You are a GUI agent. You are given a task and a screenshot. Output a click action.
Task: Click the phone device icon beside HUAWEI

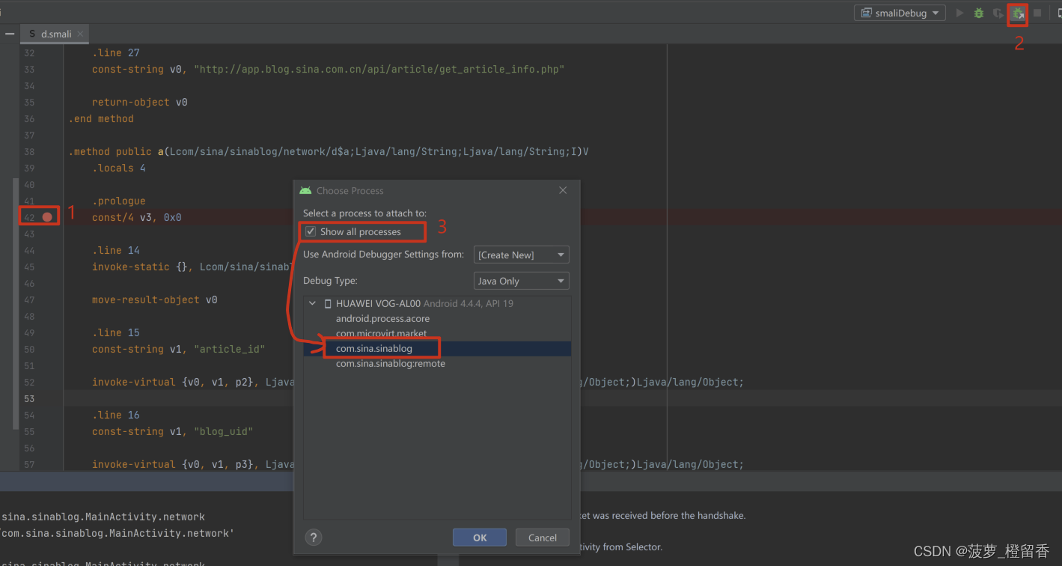(x=328, y=304)
